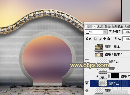Select the 图层 2 副本 thumbnail
The height and width of the screenshot is (95, 130).
pos(99,47)
